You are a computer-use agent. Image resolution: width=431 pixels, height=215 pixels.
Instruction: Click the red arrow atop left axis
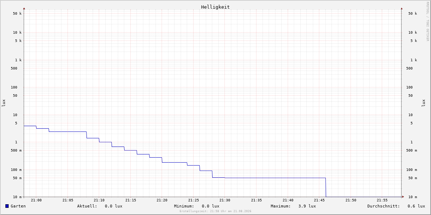(24, 8)
